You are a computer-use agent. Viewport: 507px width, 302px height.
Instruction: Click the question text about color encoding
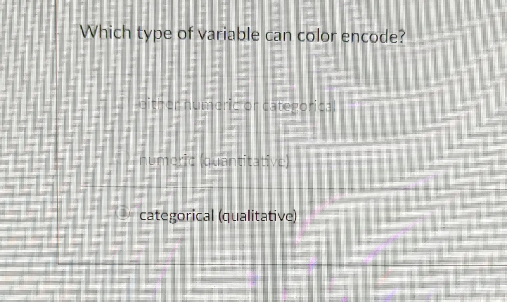pyautogui.click(x=242, y=34)
